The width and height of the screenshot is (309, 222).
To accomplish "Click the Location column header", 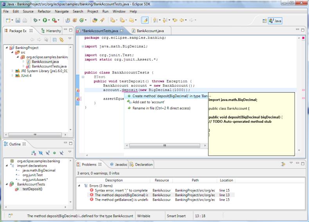I will pyautogui.click(x=226, y=180).
